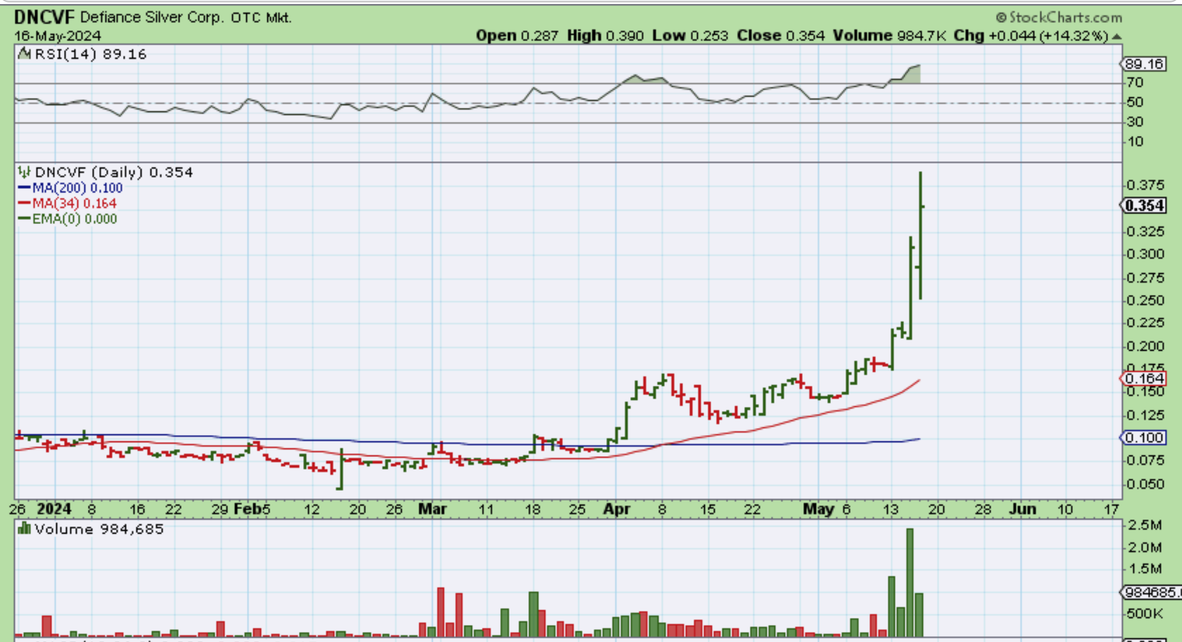Viewport: 1182px width, 642px height.
Task: Click the red MA(34) legend line swatch
Action: 24,203
